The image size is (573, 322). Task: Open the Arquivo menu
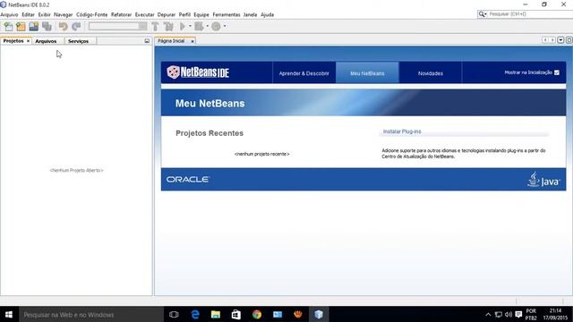[x=9, y=14]
